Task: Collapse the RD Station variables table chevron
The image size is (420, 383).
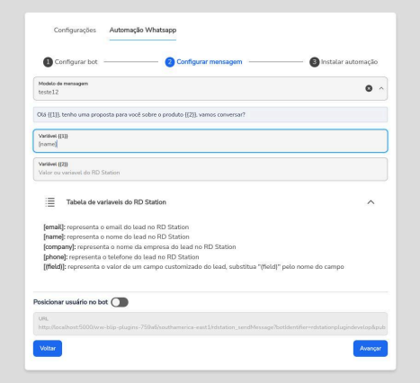Action: pos(371,202)
